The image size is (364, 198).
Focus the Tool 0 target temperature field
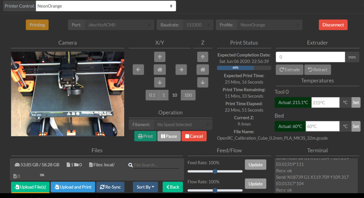click(x=325, y=102)
